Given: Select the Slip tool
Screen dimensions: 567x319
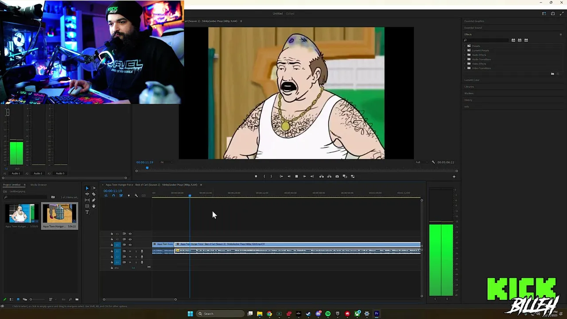Looking at the screenshot, I should pyautogui.click(x=87, y=200).
